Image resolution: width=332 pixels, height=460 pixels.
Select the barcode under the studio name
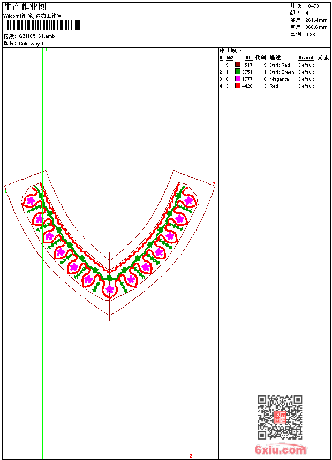42,25
